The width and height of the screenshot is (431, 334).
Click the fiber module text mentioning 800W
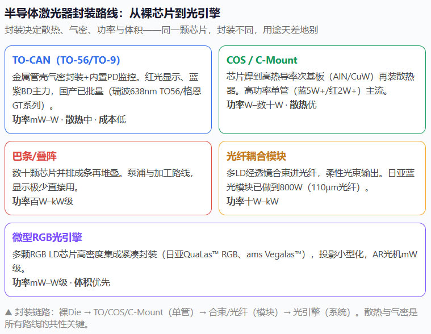pyautogui.click(x=320, y=180)
